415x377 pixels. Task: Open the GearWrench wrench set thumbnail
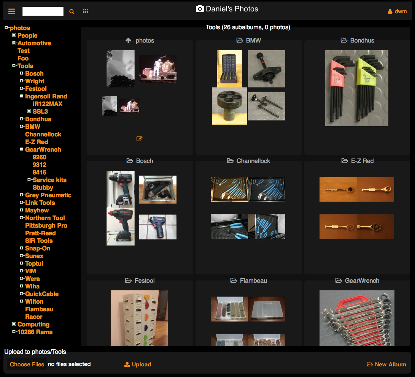357,318
